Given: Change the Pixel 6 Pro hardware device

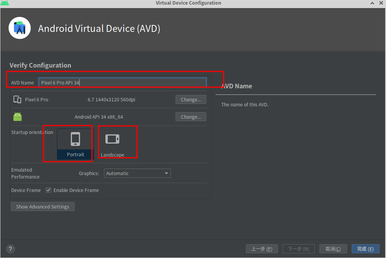Looking at the screenshot, I should tap(191, 99).
